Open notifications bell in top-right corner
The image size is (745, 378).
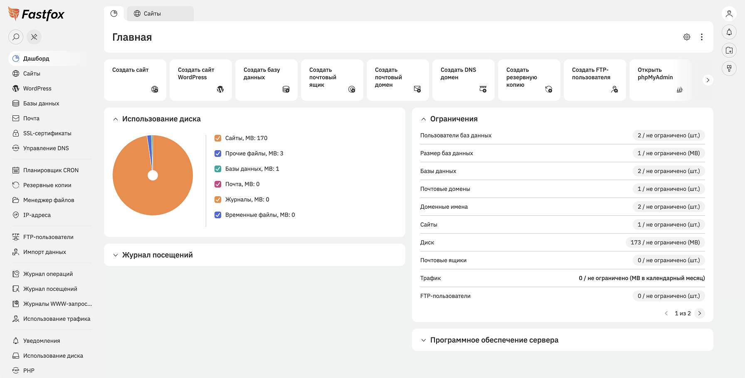click(729, 32)
